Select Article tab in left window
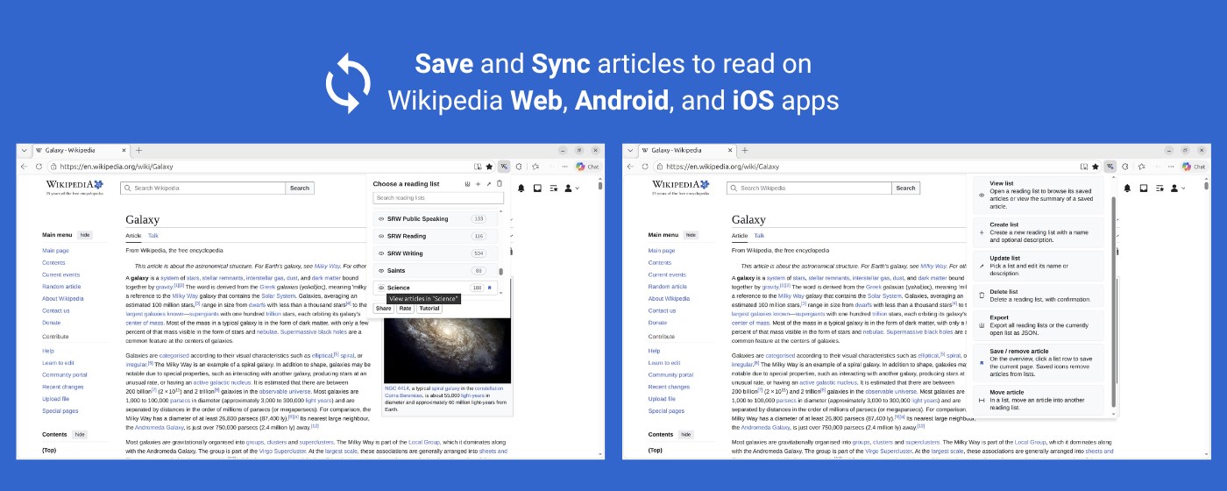 pyautogui.click(x=133, y=235)
